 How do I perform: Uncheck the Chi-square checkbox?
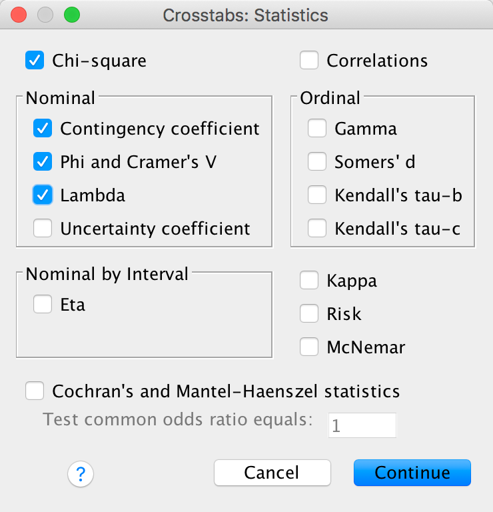pyautogui.click(x=35, y=61)
